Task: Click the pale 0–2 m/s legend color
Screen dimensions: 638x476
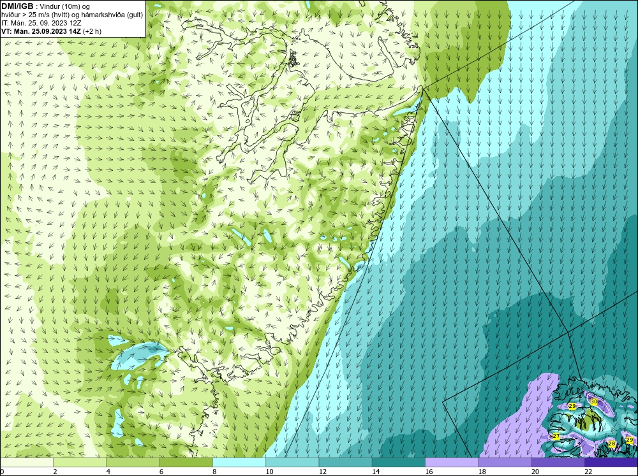Action: [x=26, y=463]
